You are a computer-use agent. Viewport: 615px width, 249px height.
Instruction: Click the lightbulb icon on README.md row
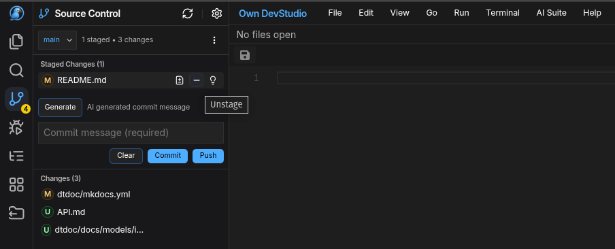coord(213,80)
